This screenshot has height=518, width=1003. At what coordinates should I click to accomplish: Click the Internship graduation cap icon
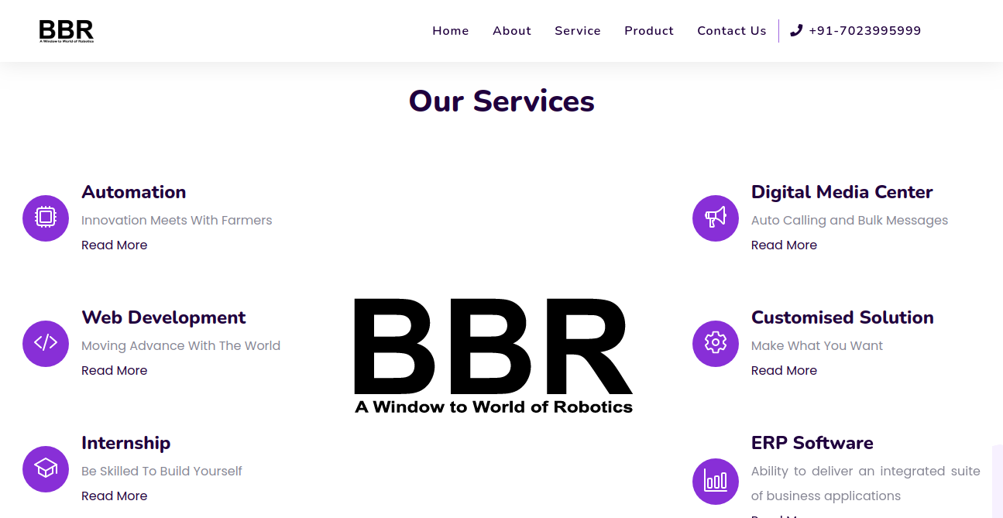click(46, 468)
